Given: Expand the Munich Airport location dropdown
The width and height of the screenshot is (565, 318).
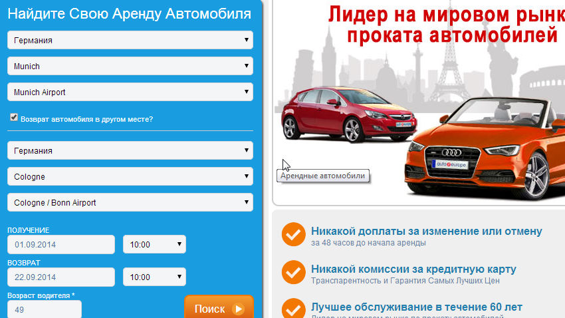Looking at the screenshot, I should 130,92.
